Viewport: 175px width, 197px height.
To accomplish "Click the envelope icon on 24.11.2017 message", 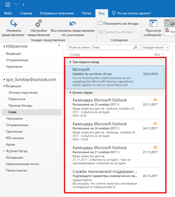I will click(155, 123).
